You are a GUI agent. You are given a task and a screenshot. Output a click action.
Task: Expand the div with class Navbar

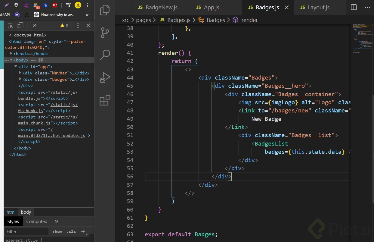pyautogui.click(x=20, y=73)
